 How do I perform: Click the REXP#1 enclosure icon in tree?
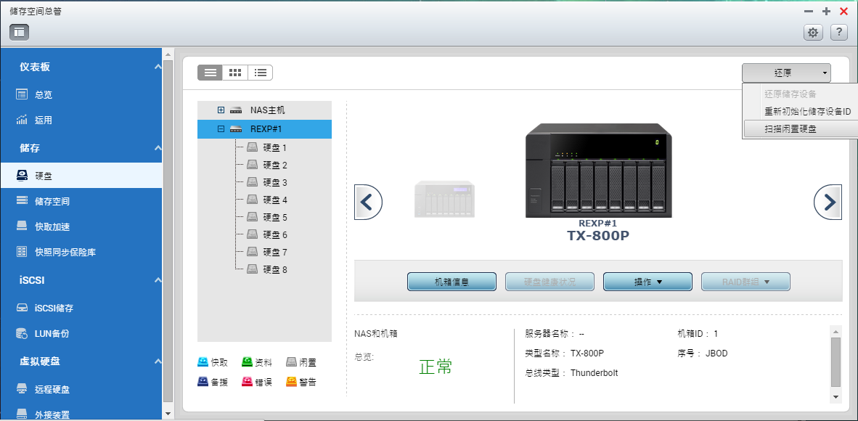(236, 129)
